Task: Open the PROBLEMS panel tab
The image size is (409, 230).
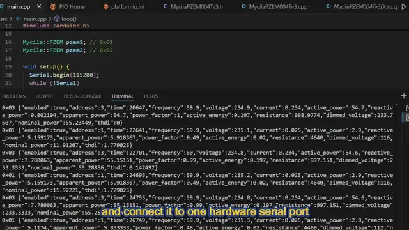Action: point(13,96)
